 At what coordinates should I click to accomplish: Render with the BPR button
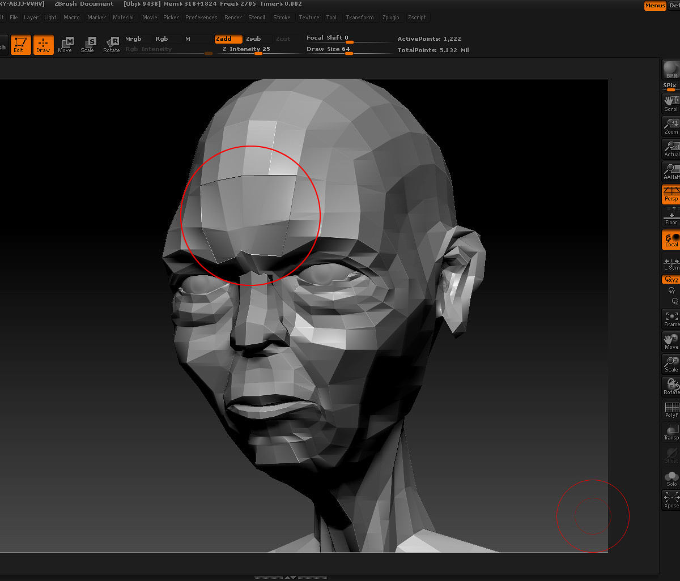(x=671, y=70)
